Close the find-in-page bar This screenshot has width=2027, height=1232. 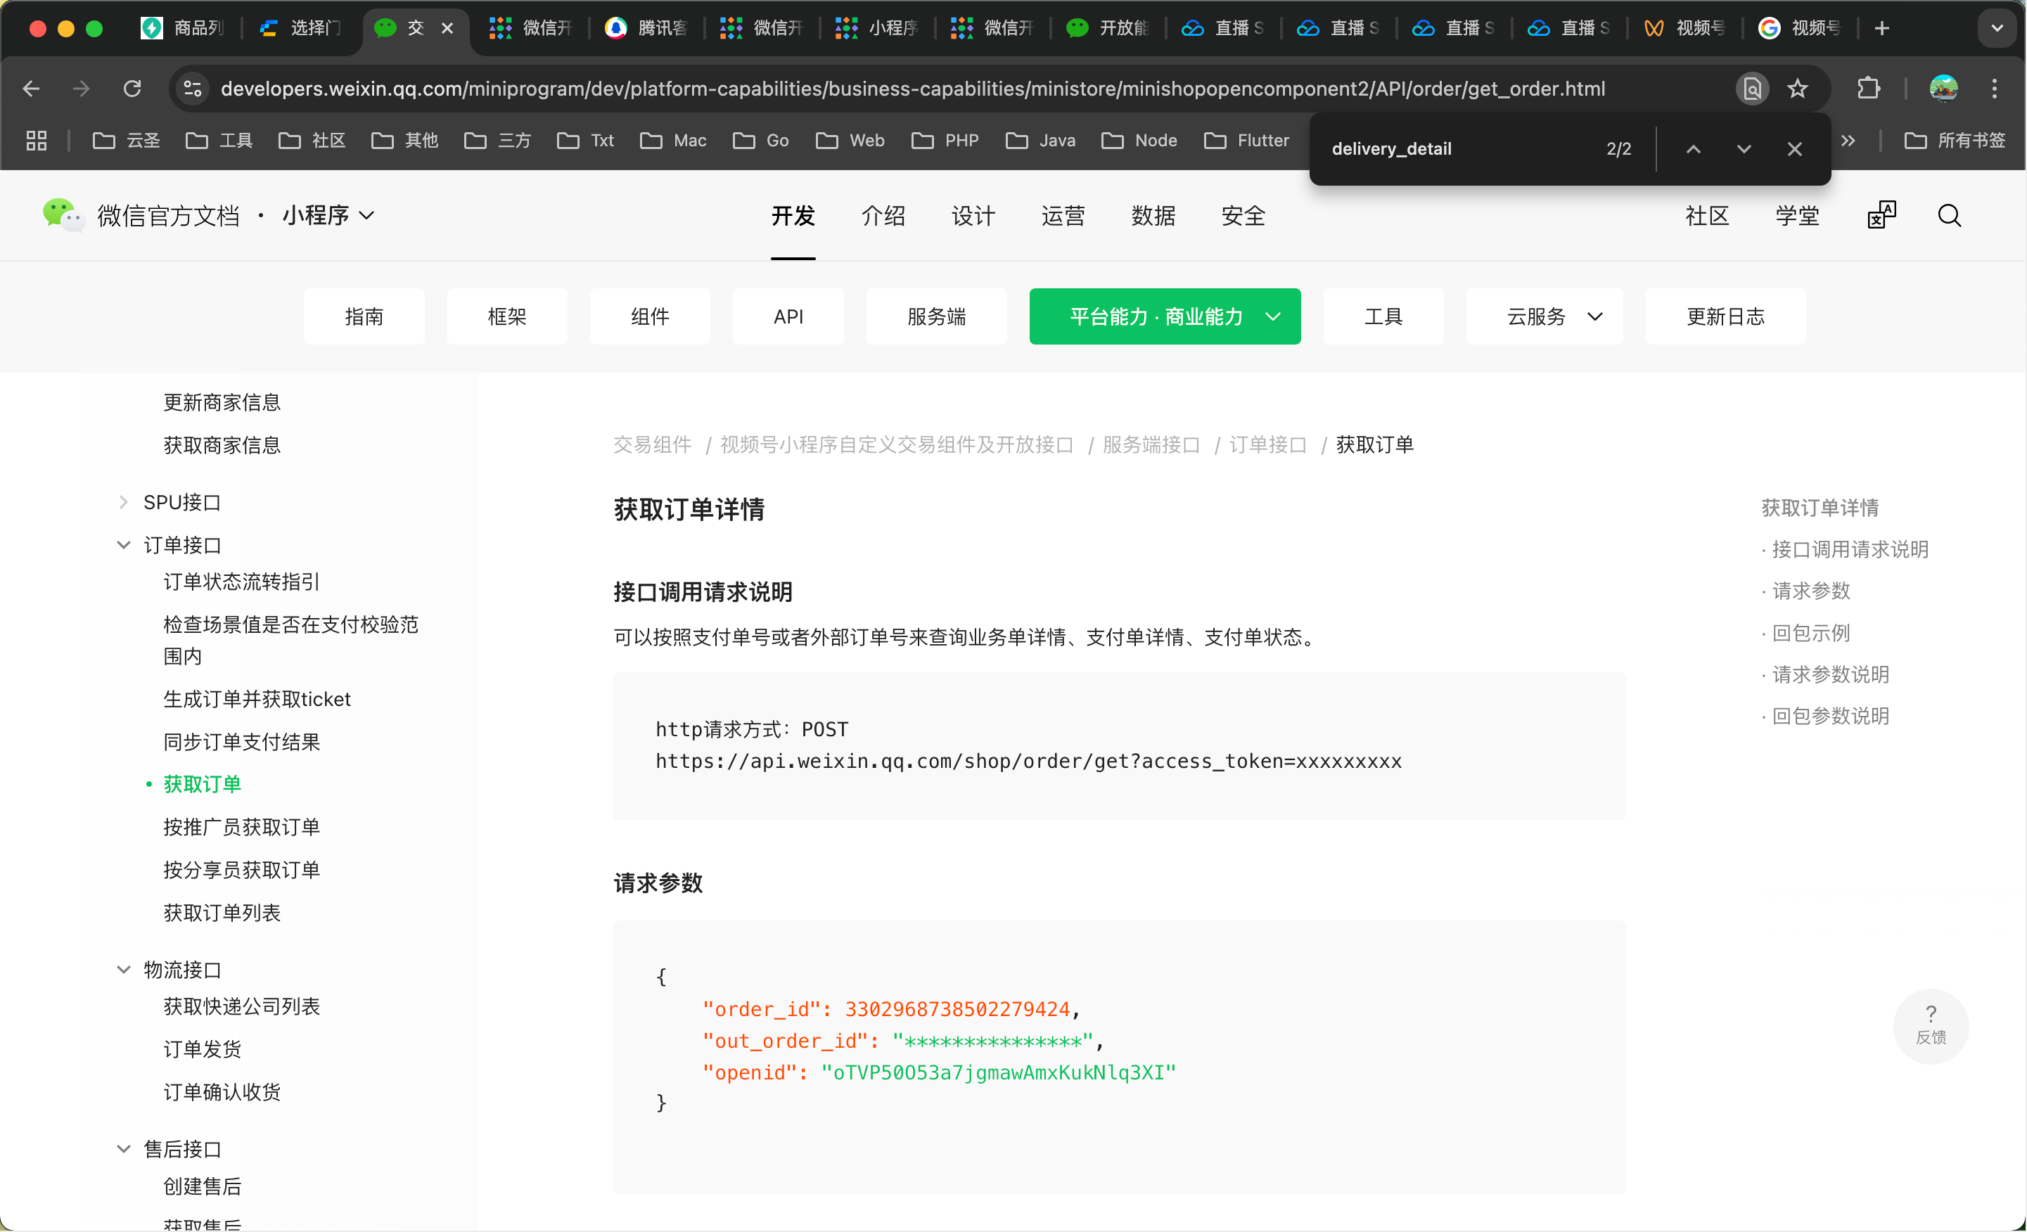tap(1794, 149)
